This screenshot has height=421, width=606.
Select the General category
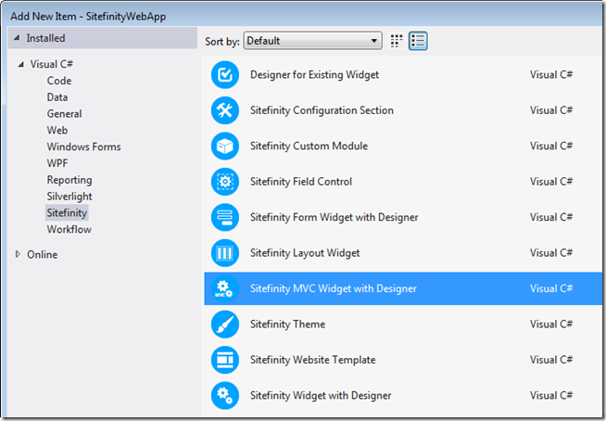pyautogui.click(x=64, y=114)
